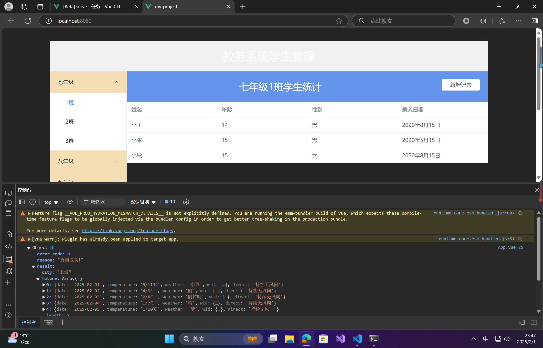Toggle device emulation icon in DevTools
The image size is (543, 348).
click(8, 203)
